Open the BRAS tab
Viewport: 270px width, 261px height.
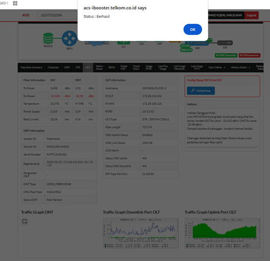point(112,68)
